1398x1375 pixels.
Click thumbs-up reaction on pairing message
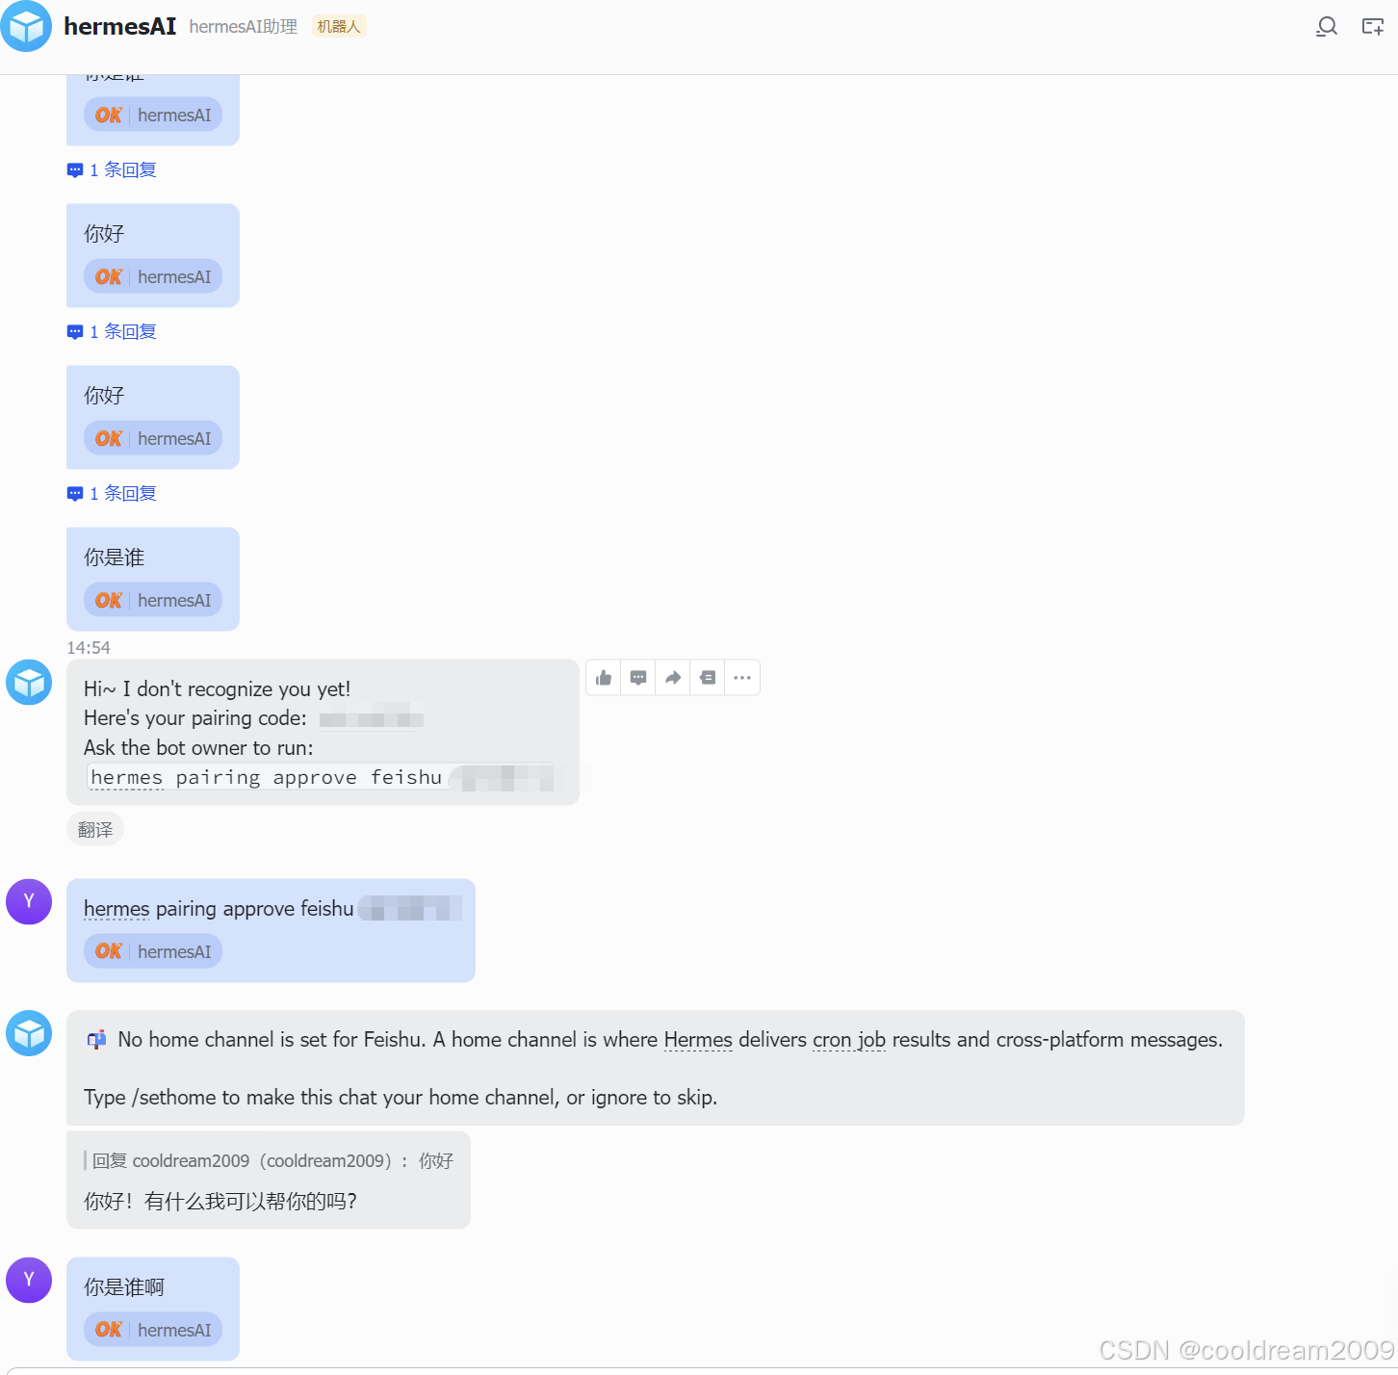tap(604, 678)
